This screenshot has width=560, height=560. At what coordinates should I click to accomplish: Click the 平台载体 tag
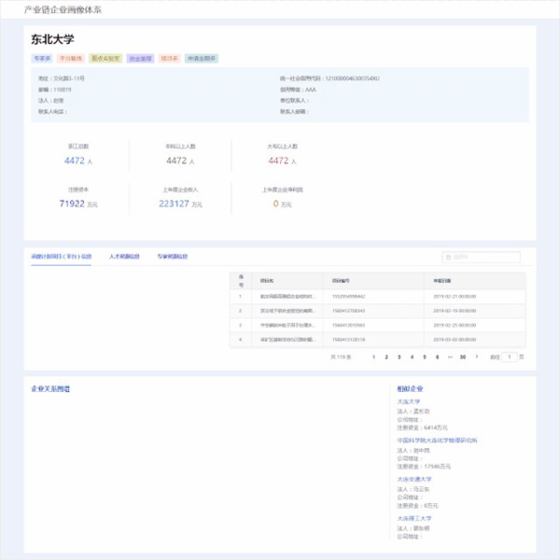click(x=71, y=58)
